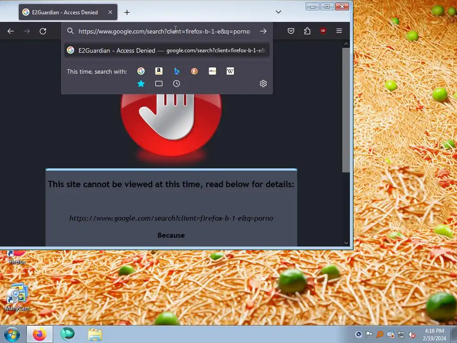This screenshot has height=343, width=457.
Task: Search this time with Google
Action: [141, 71]
